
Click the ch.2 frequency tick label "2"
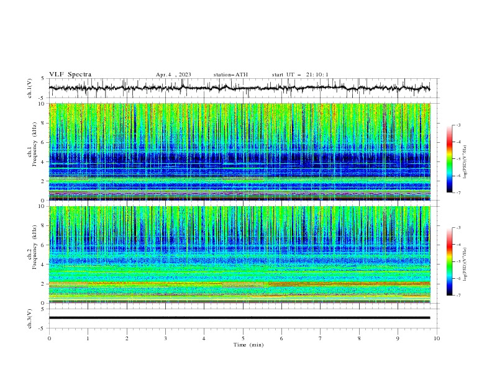(x=44, y=284)
